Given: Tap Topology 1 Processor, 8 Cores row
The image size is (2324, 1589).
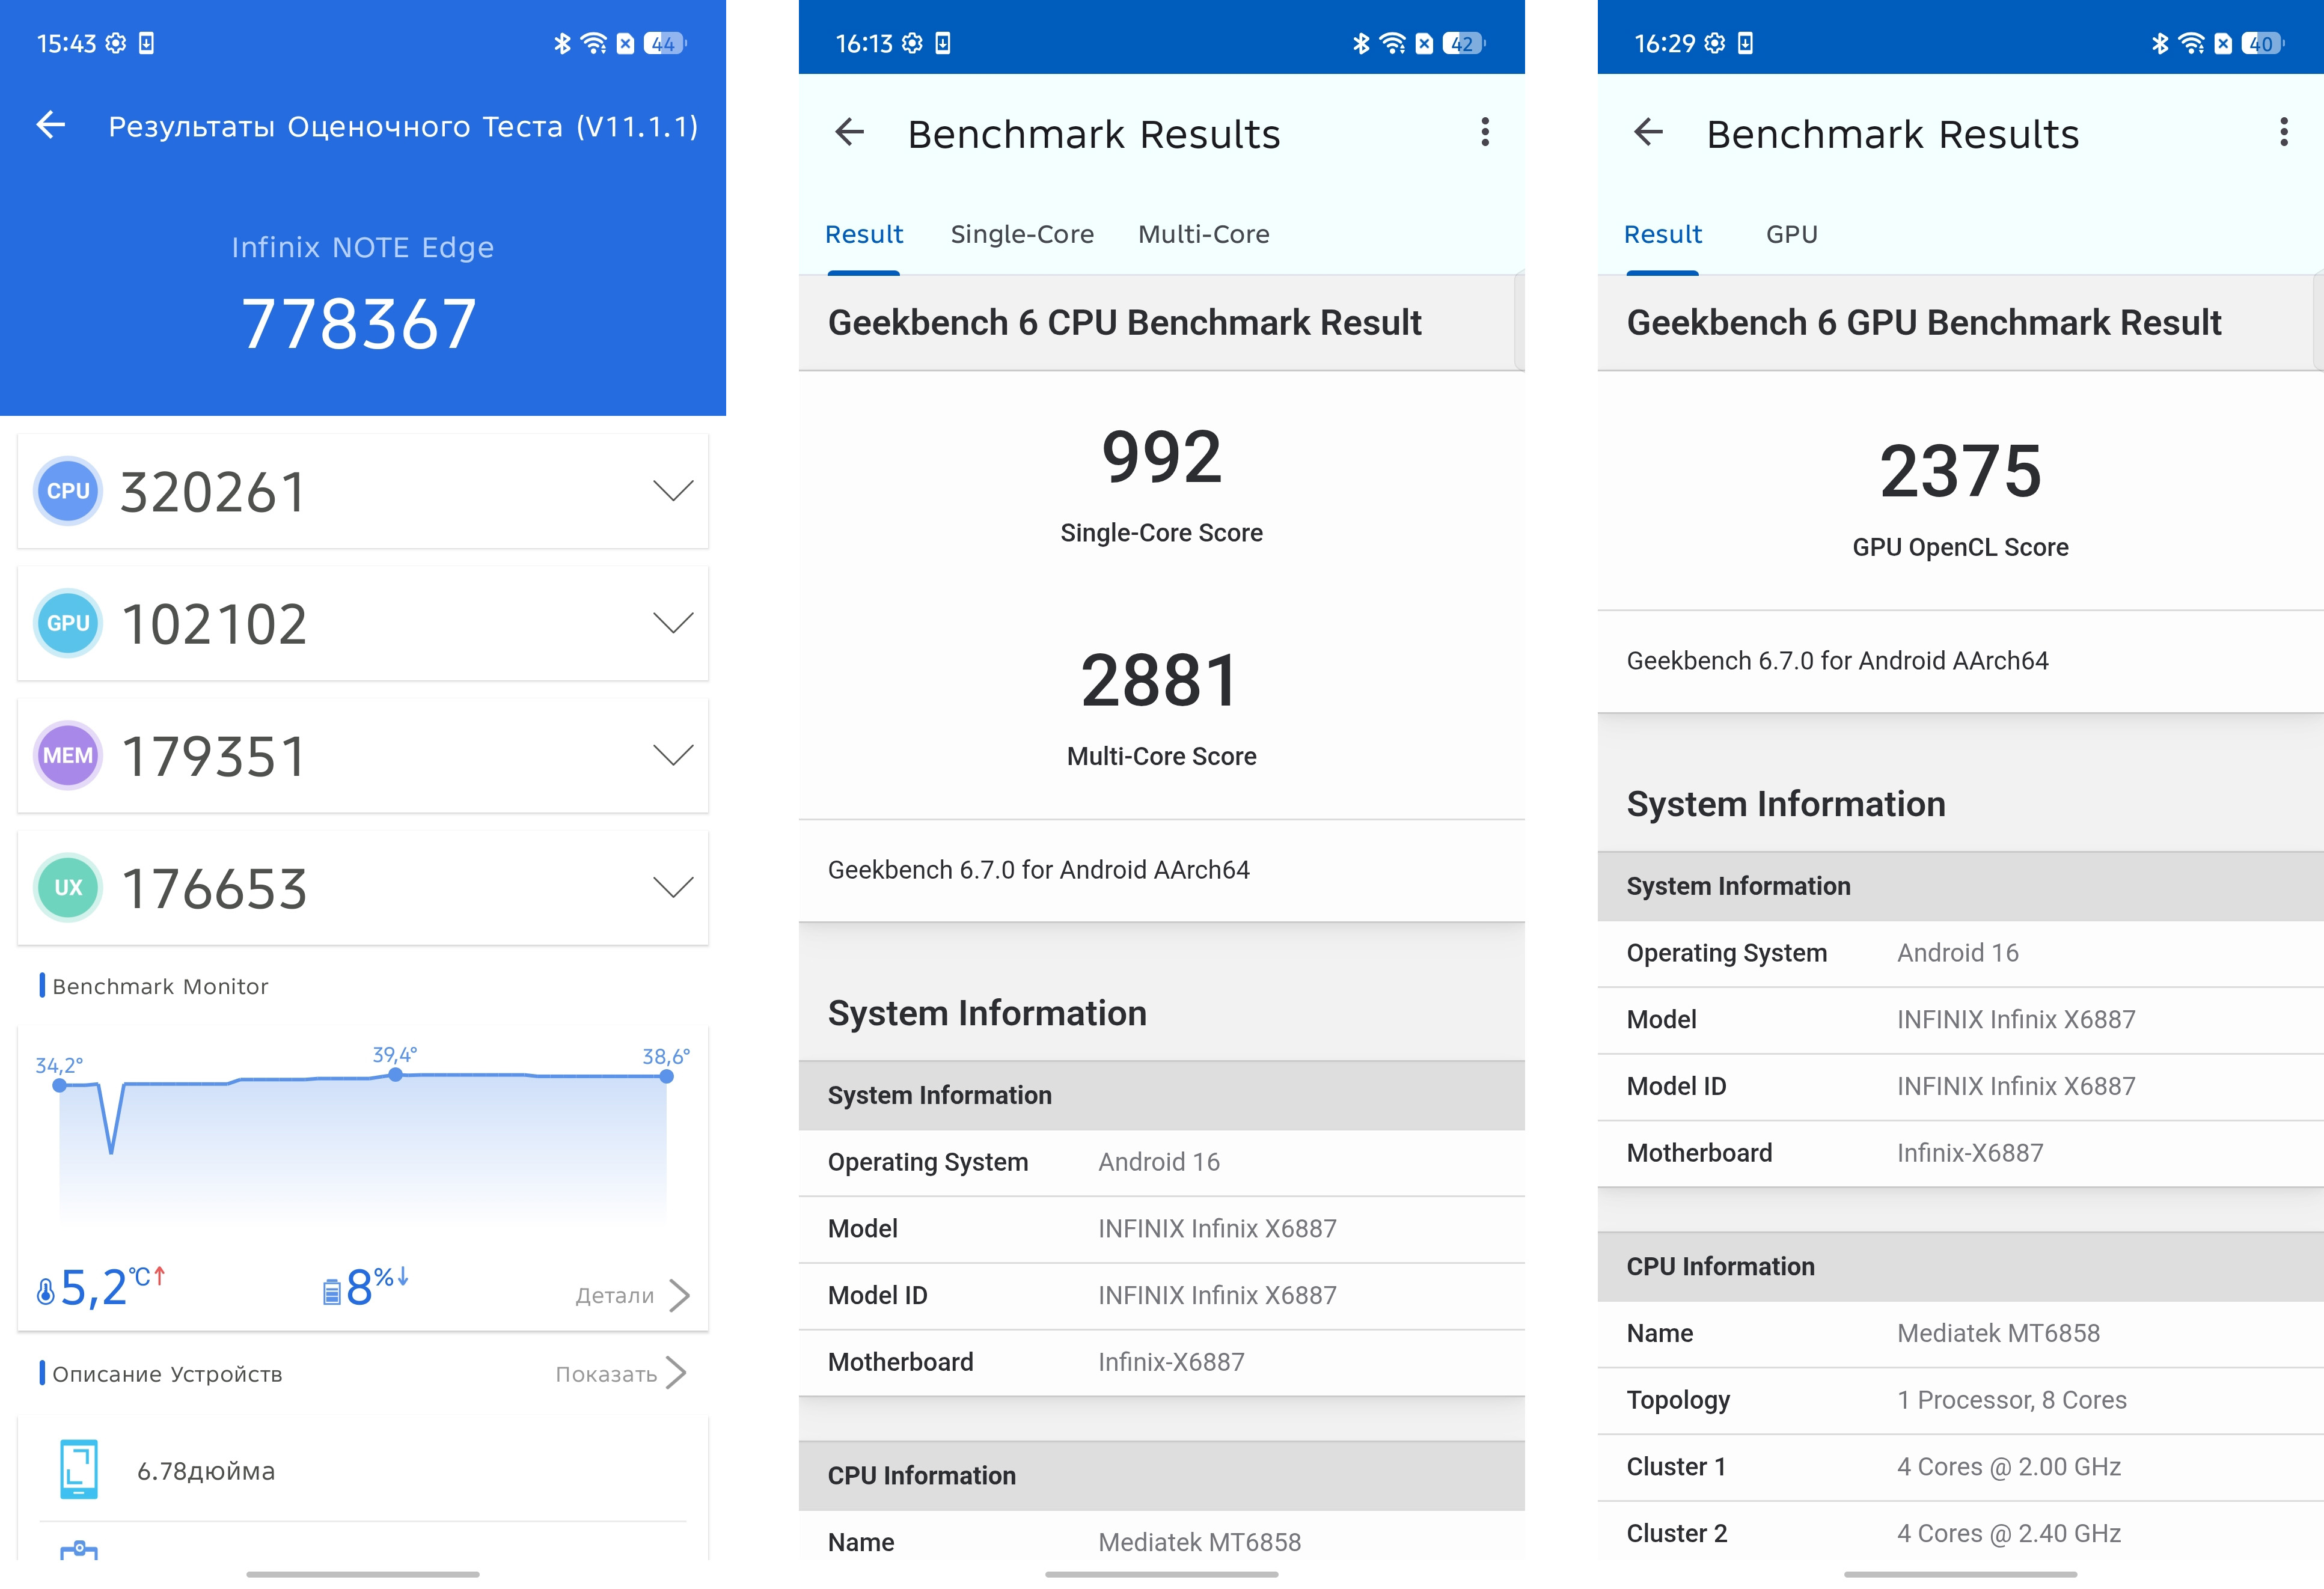Looking at the screenshot, I should [1961, 1400].
